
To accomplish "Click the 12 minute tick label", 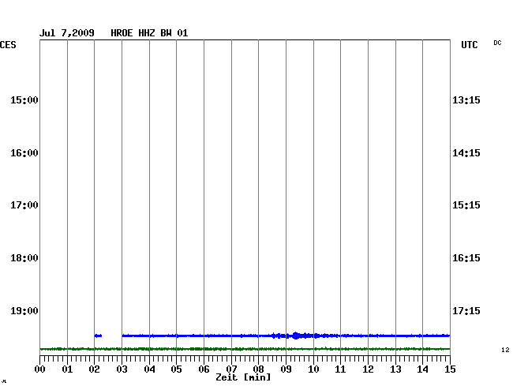I will [x=368, y=369].
